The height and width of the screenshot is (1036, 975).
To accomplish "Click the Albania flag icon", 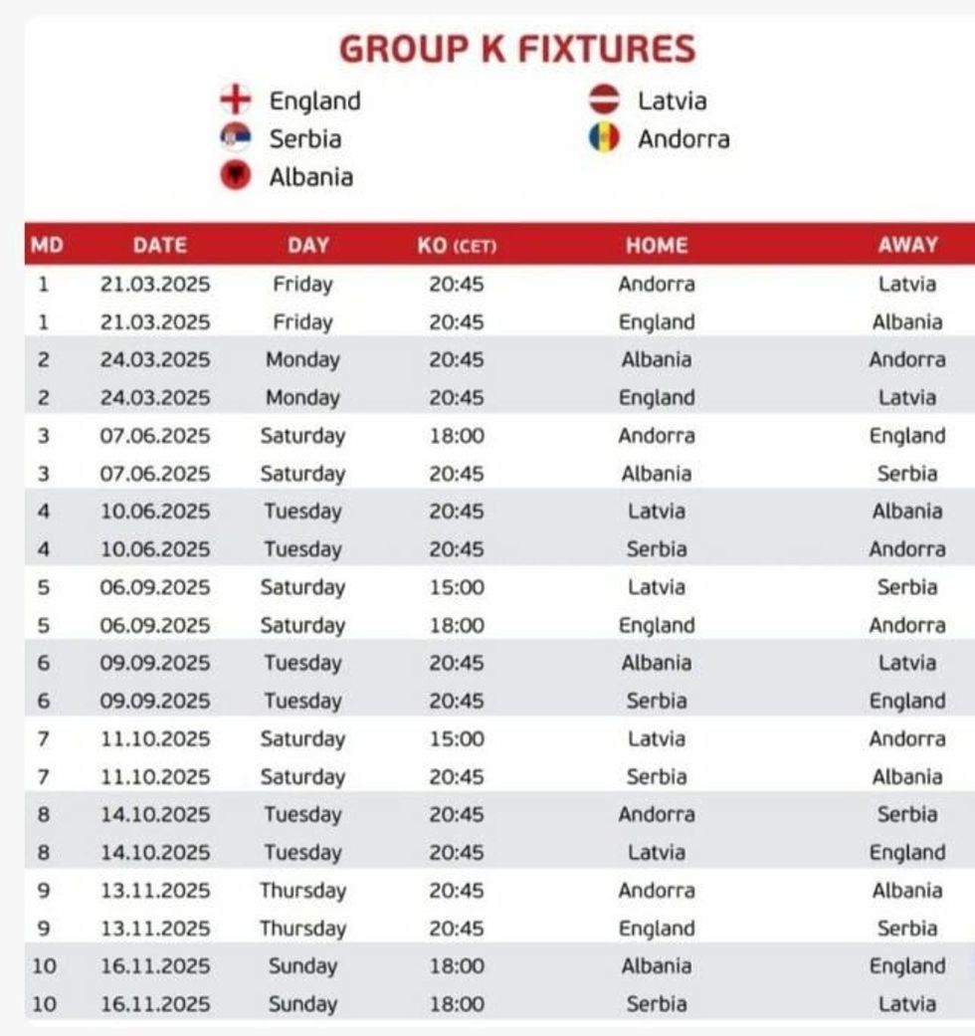I will 236,177.
